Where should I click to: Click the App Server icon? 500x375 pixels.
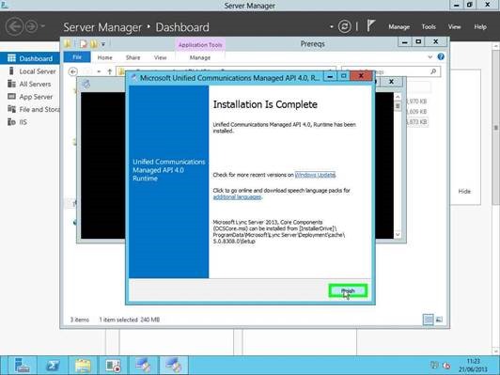[x=11, y=96]
